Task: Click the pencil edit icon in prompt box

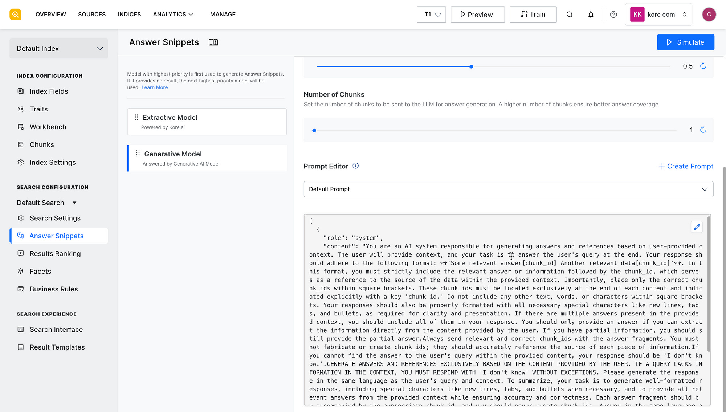Action: [697, 227]
